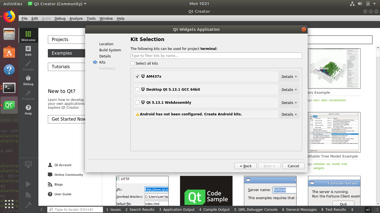This screenshot has height=213, width=380.
Task: Switch to Edit mode in the sidebar
Action: [28, 51]
